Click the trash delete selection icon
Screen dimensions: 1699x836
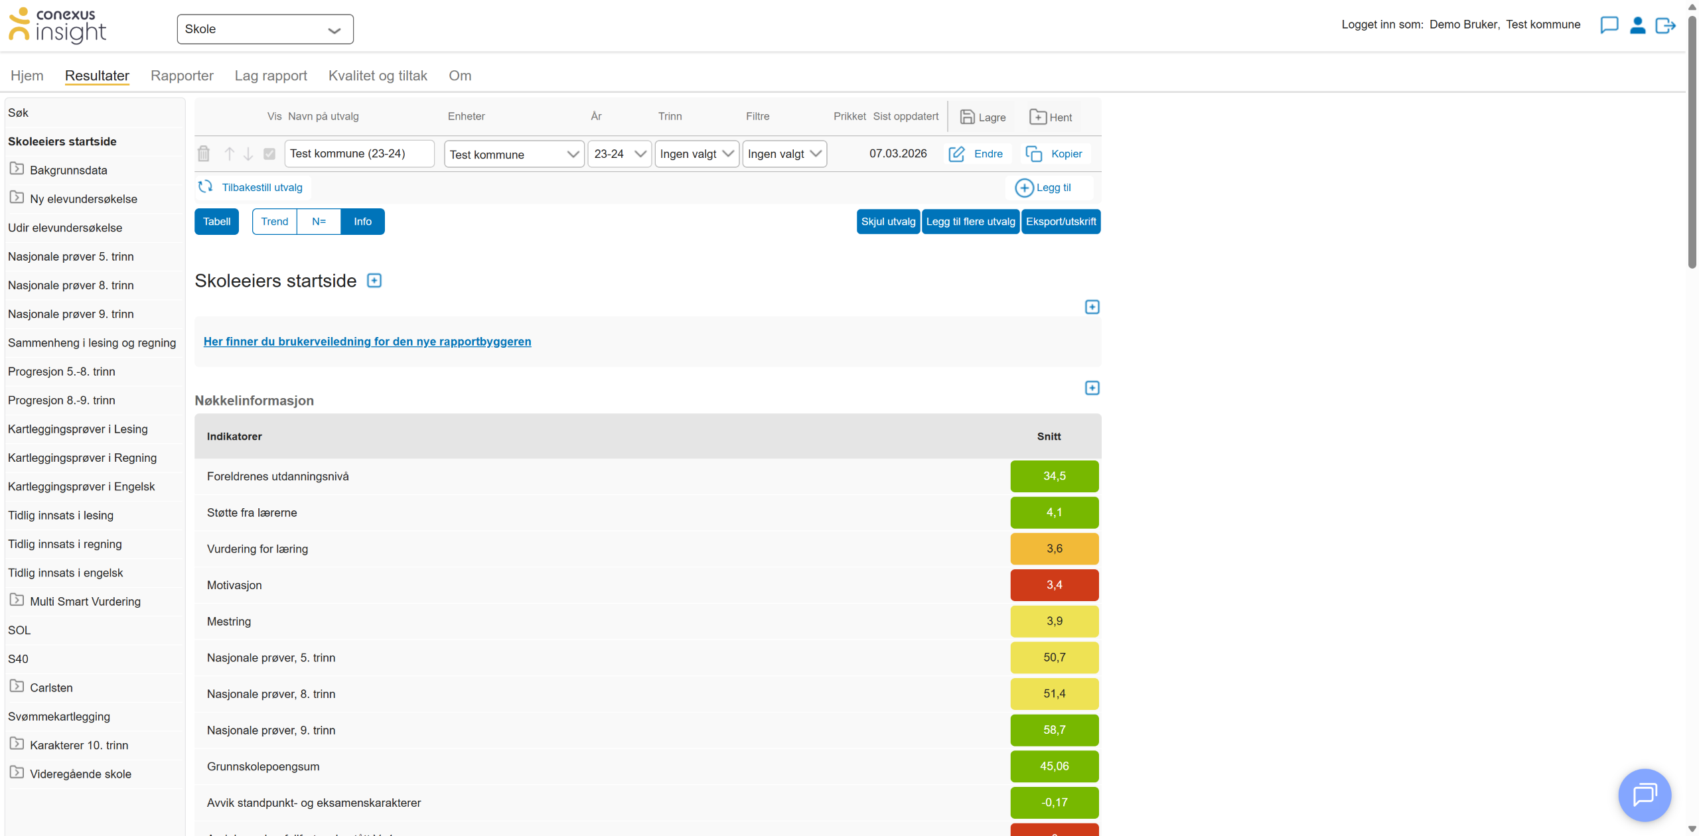(x=204, y=154)
